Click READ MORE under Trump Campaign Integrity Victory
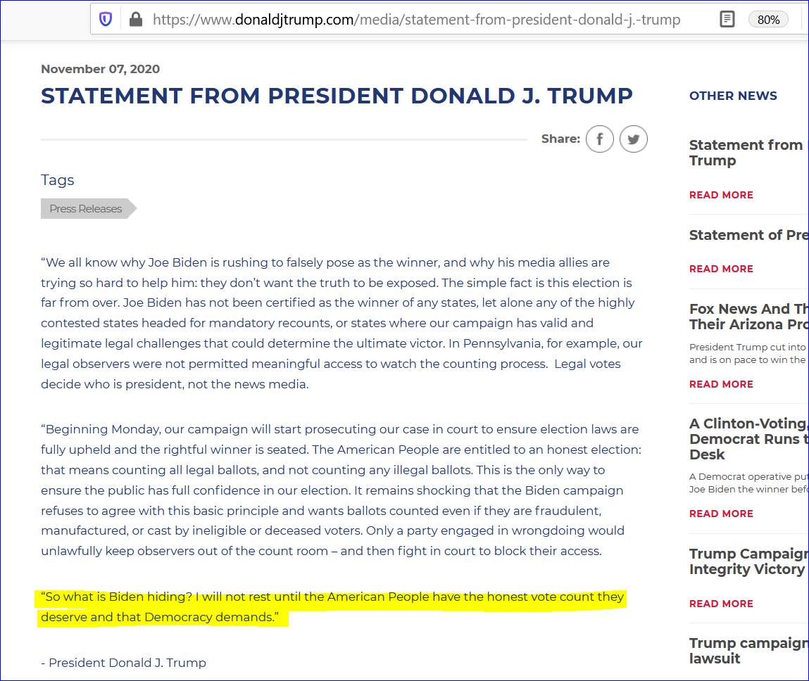Viewport: 809px width, 681px height. pos(721,604)
